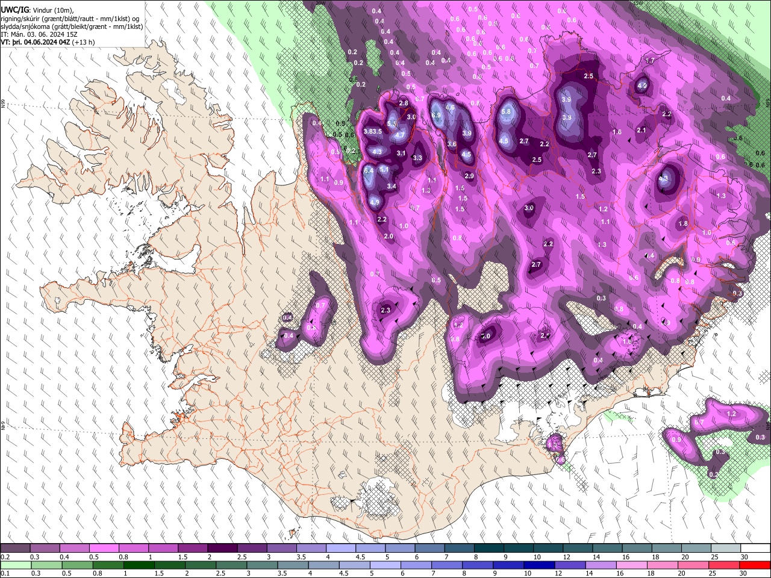Click the '1.6' snowfall value on the map

pos(617,132)
